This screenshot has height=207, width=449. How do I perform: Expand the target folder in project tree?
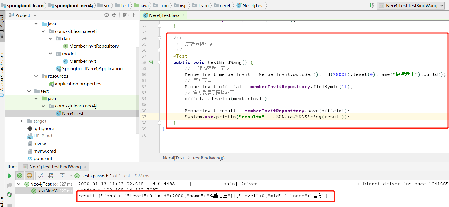pos(22,121)
